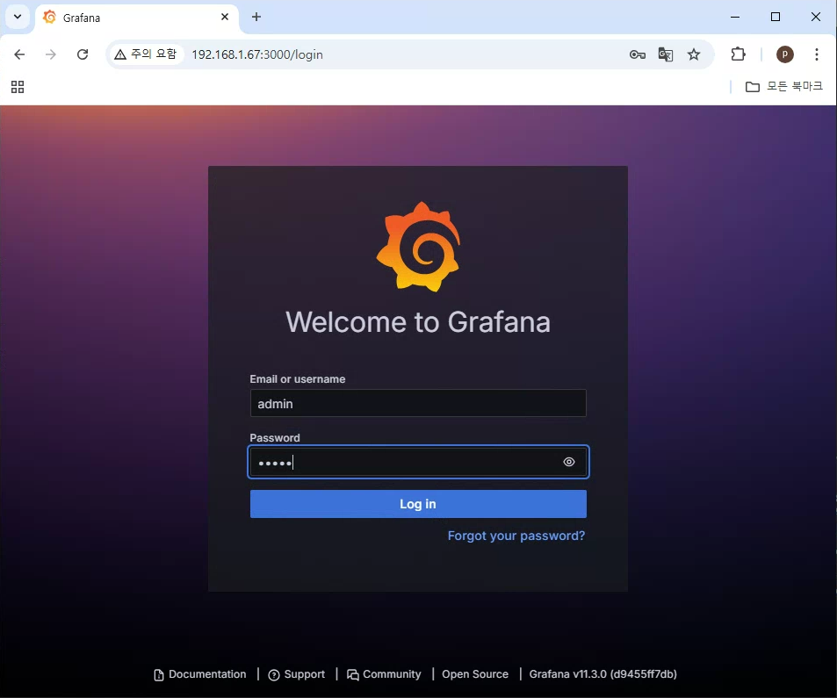This screenshot has height=698, width=837.
Task: Open the Forgot your password link
Action: coord(516,536)
